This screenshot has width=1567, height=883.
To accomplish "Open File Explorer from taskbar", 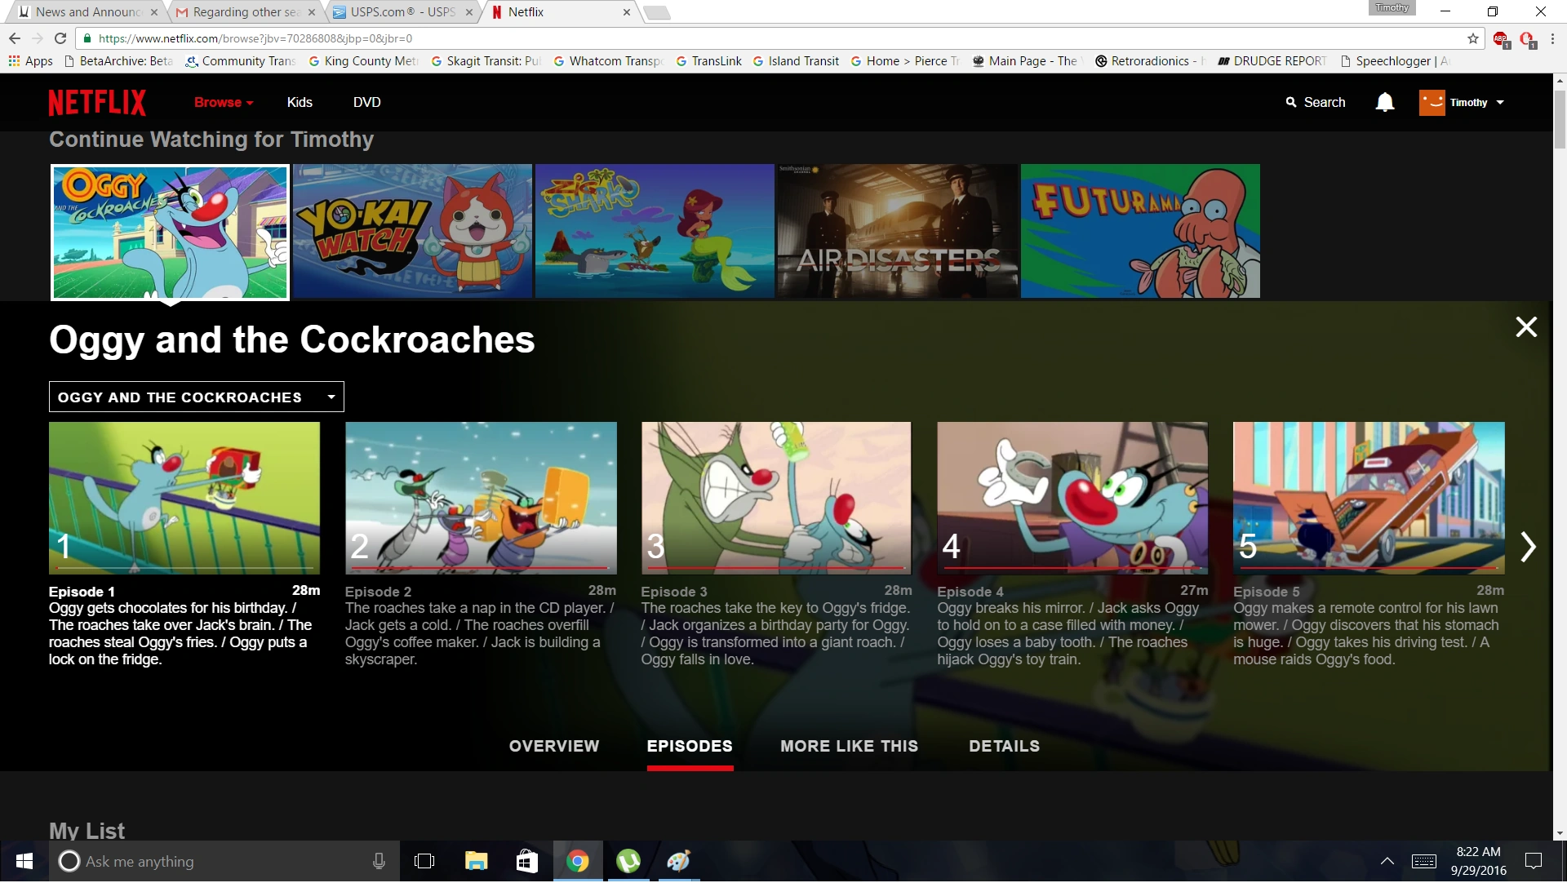I will (476, 862).
